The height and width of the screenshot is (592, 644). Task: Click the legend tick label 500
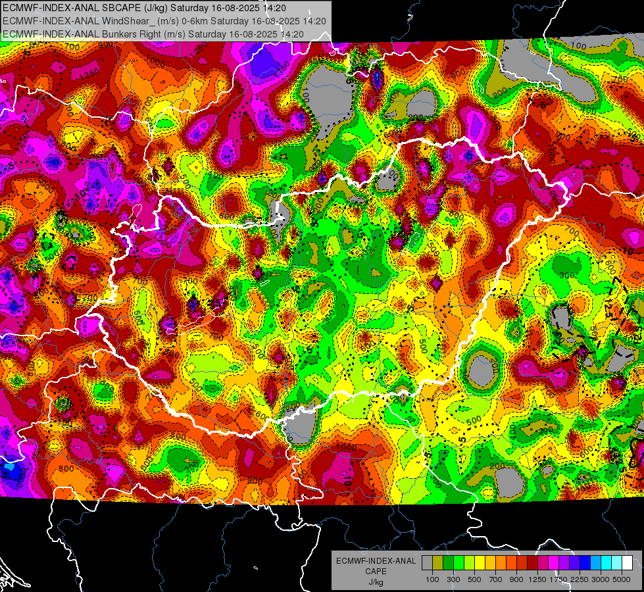click(474, 580)
